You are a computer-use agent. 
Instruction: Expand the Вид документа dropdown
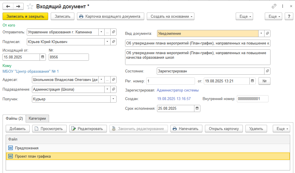point(261,33)
